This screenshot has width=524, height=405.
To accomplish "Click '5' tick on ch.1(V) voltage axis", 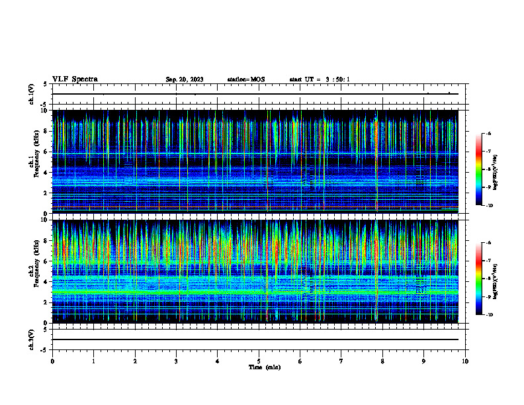I will pos(45,84).
